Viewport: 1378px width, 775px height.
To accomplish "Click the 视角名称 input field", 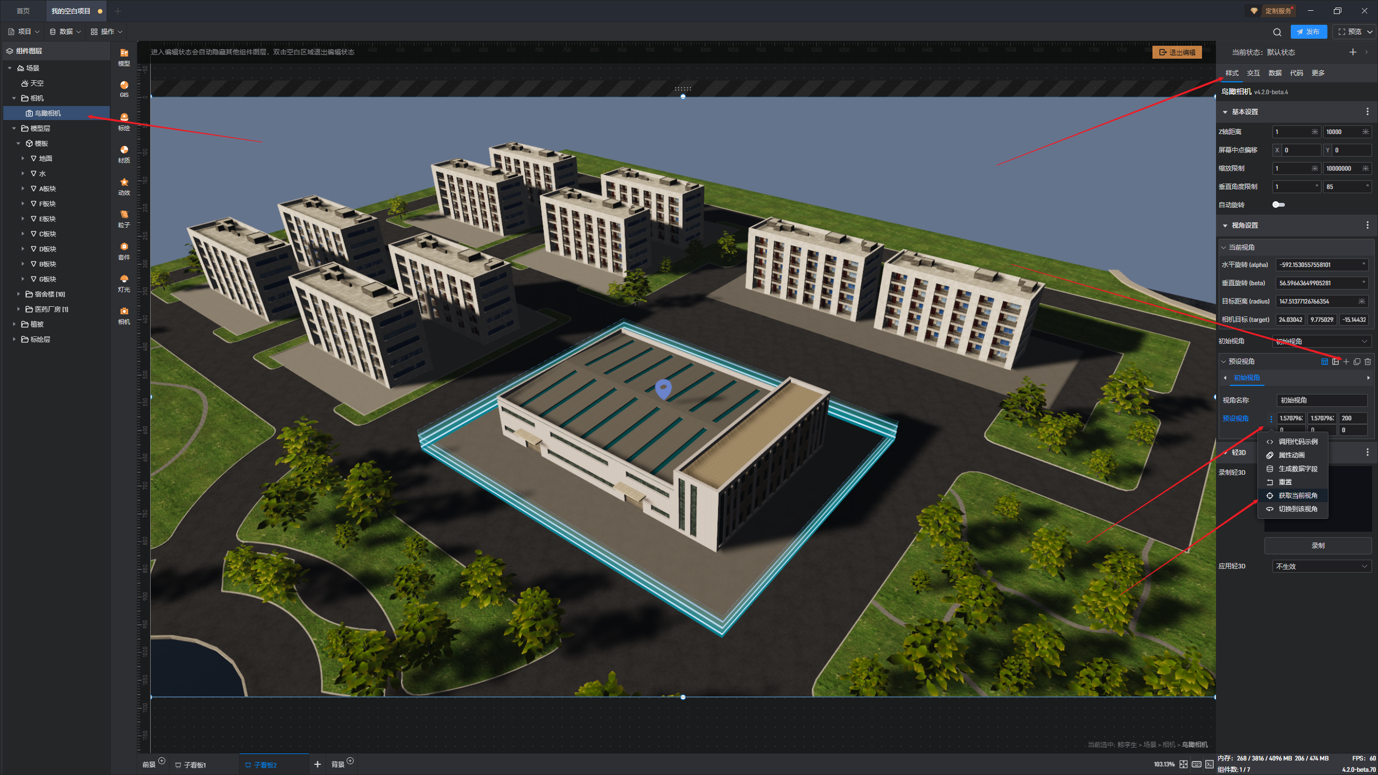I will point(1321,400).
